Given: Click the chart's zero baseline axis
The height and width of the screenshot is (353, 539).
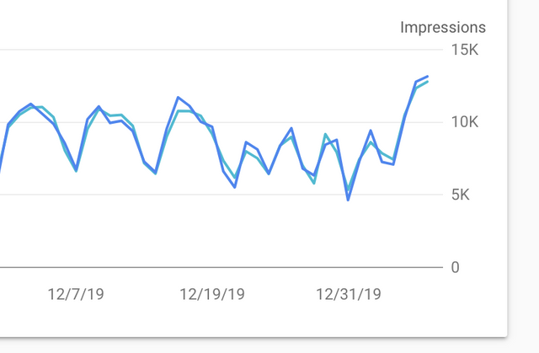Looking at the screenshot, I should pos(221,267).
